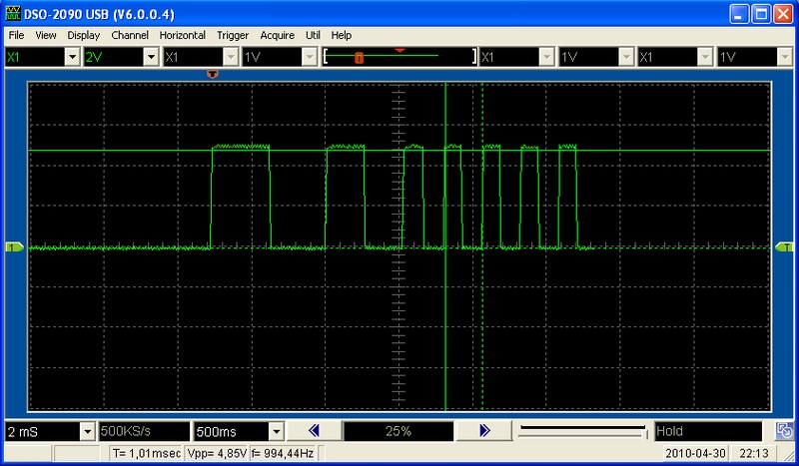Click the CH1 ground level marker on left
The image size is (799, 466).
(x=14, y=247)
